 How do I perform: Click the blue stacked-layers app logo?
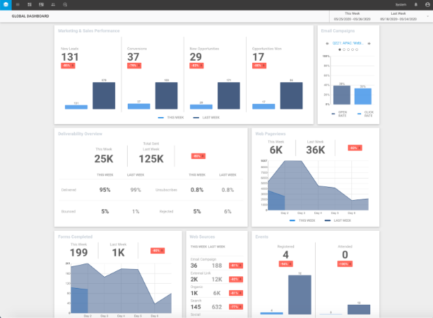click(6, 5)
